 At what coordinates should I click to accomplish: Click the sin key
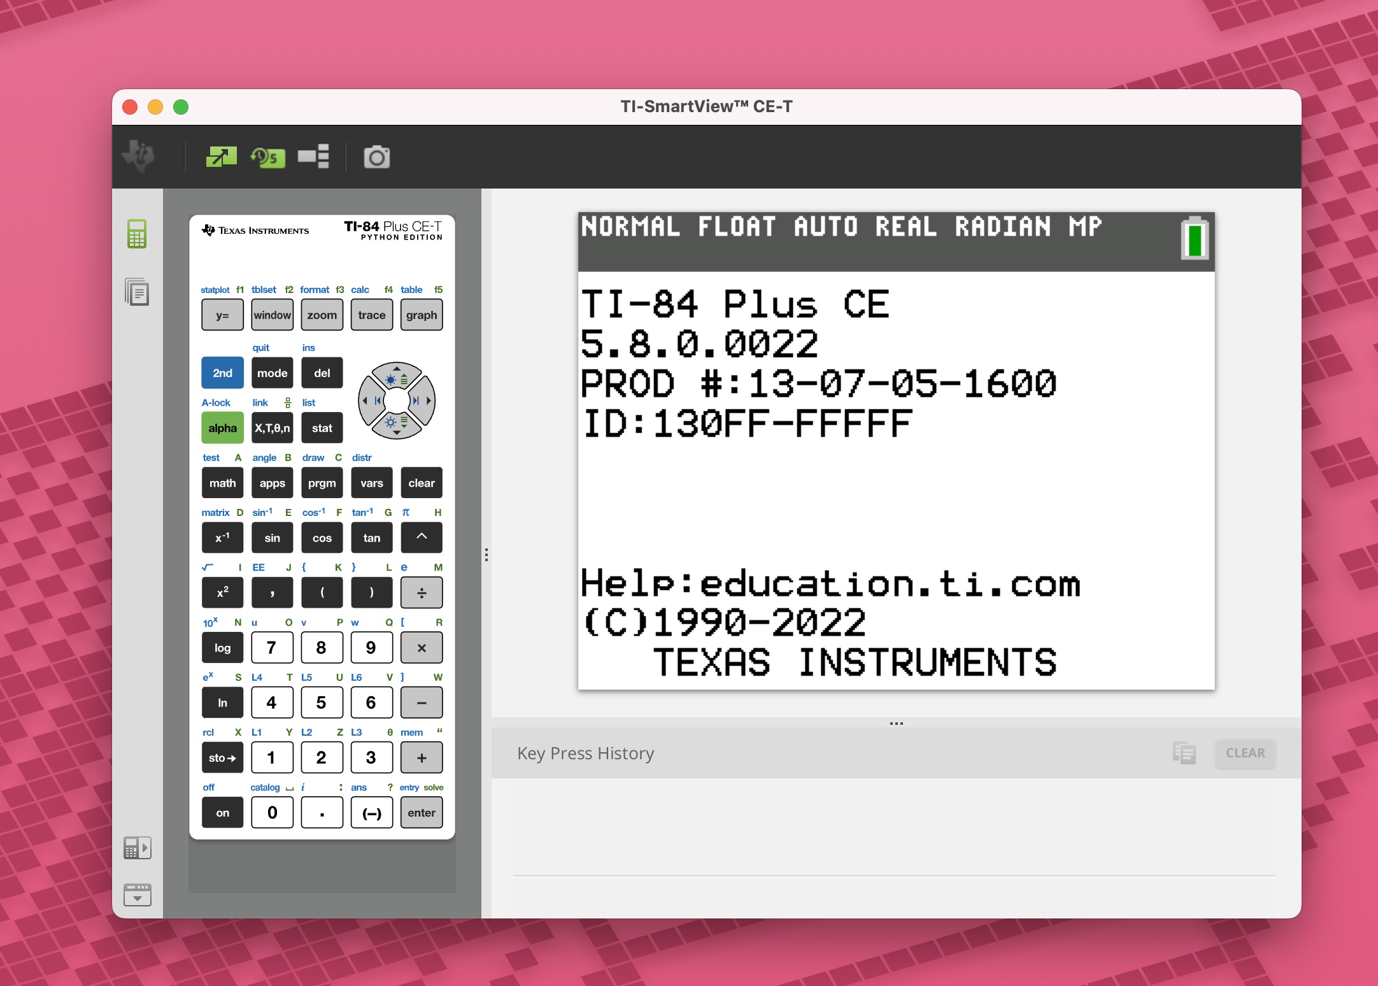tap(273, 538)
